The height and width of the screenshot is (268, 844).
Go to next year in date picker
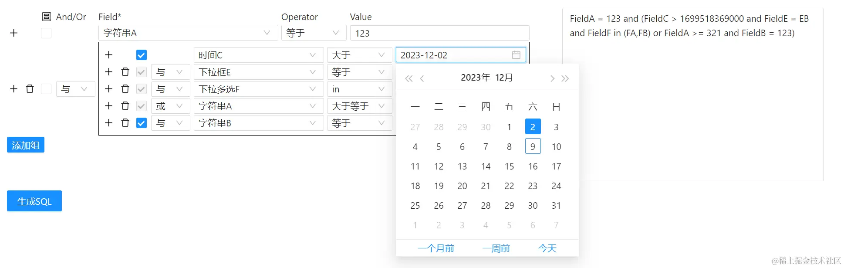(x=565, y=78)
